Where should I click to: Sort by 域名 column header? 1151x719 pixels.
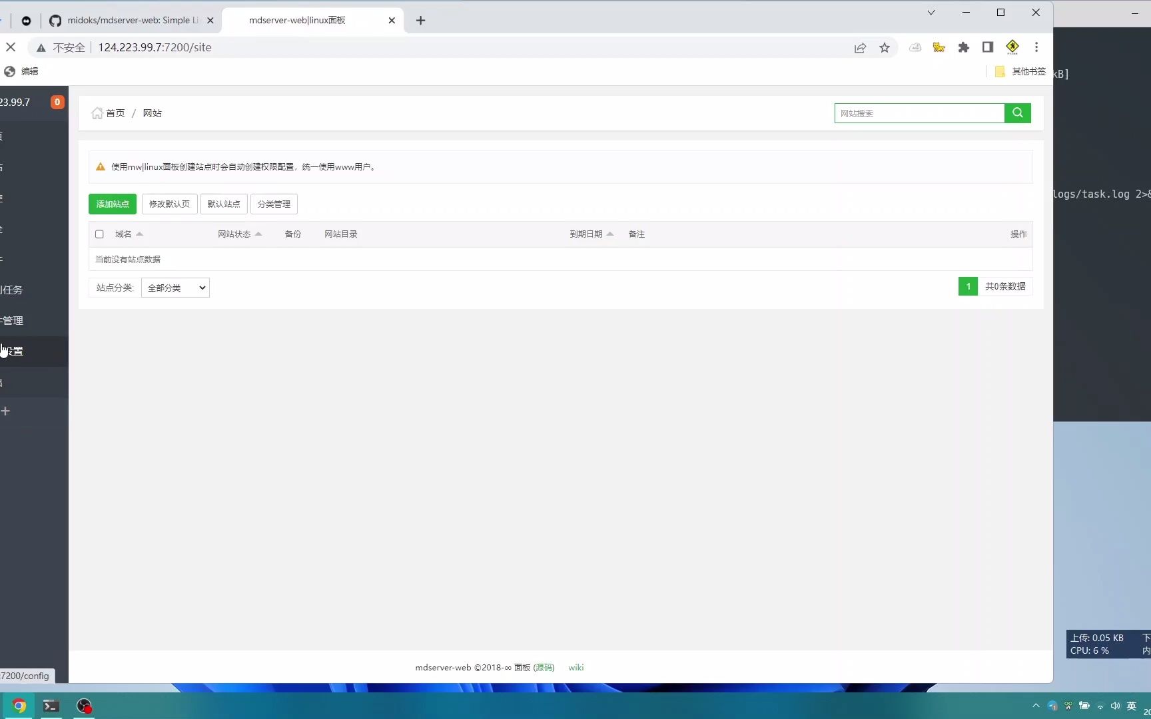[129, 234]
